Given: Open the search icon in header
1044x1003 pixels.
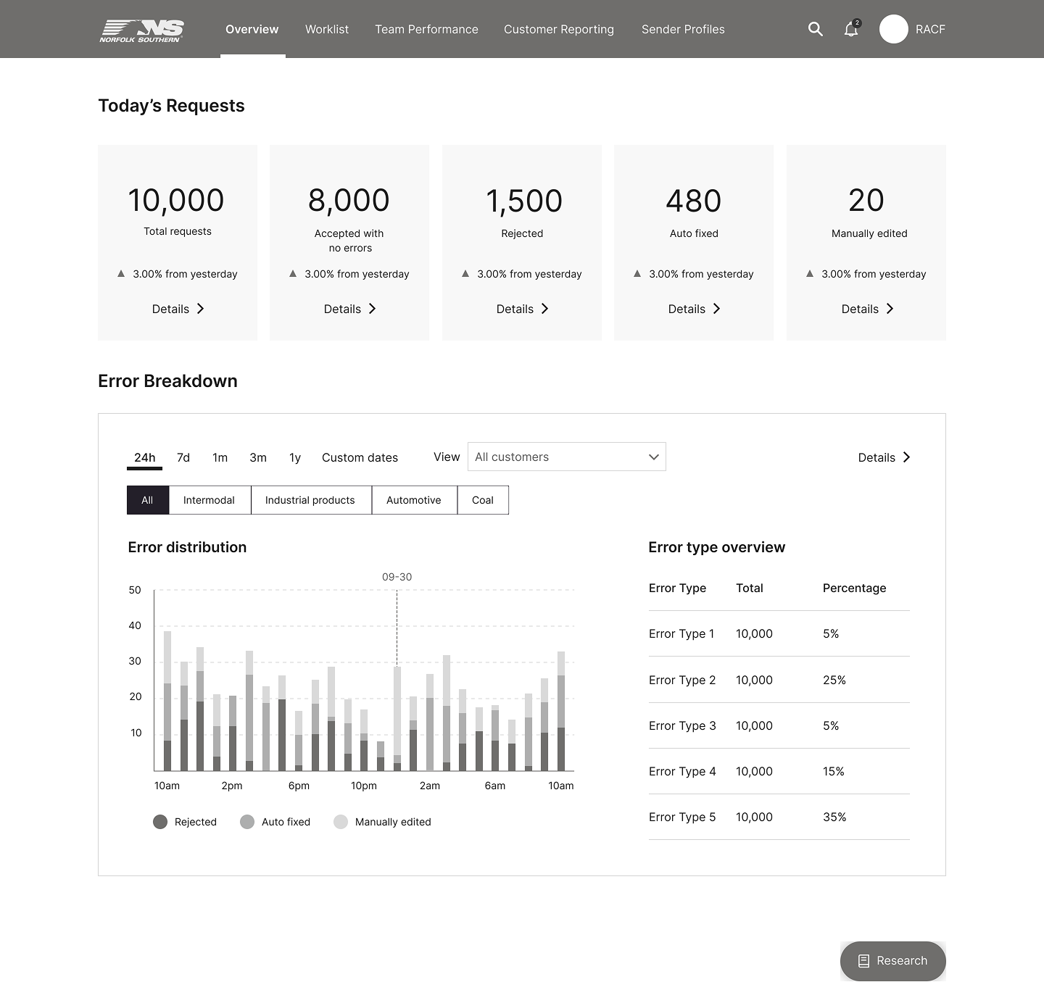Looking at the screenshot, I should 816,29.
